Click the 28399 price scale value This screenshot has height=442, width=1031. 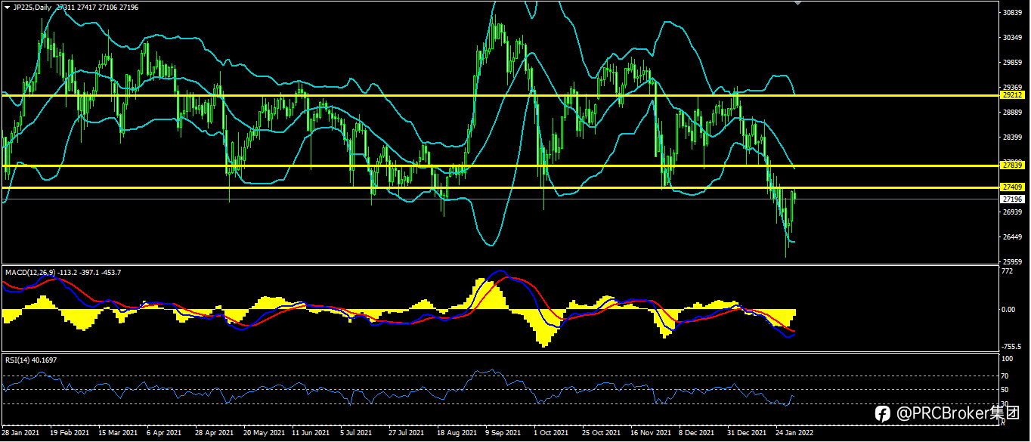(x=1011, y=138)
